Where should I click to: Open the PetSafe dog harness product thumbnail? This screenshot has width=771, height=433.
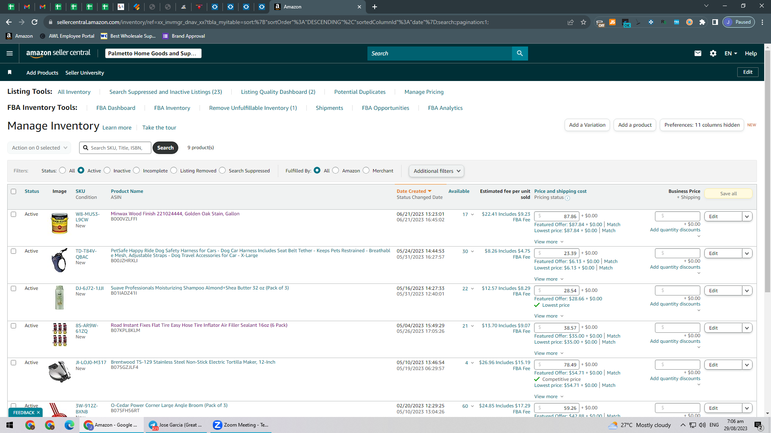(59, 260)
